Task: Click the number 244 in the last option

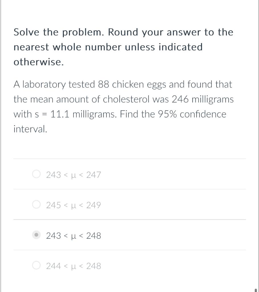Action: click(x=54, y=266)
